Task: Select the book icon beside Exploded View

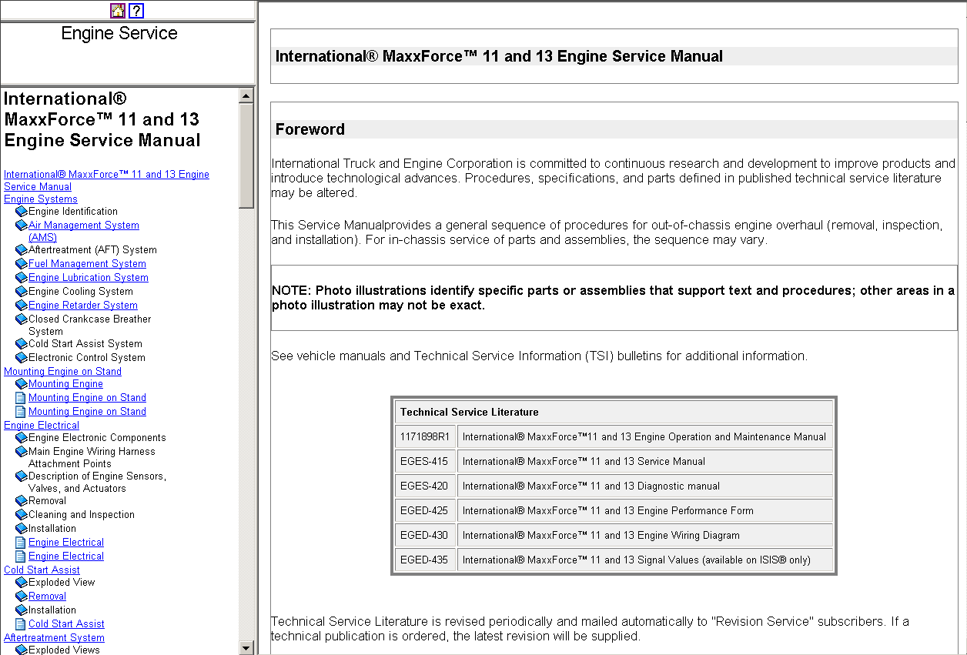Action: tap(22, 582)
